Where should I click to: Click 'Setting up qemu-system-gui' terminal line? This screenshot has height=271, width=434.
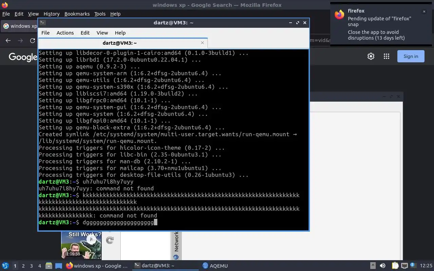coord(130,107)
